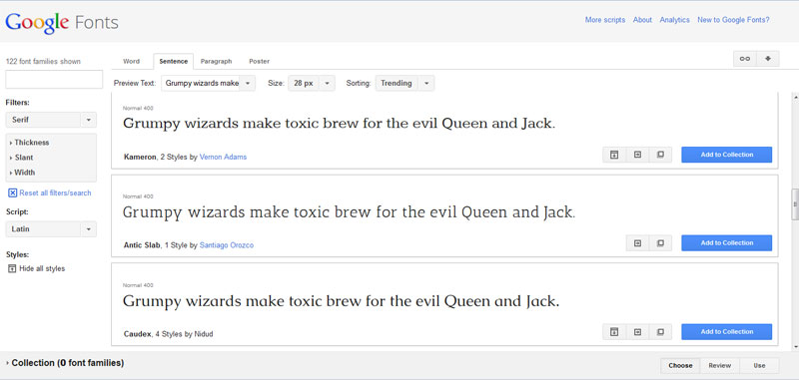Expand the Slant filter
Viewport: 799px width, 380px height.
(x=22, y=158)
